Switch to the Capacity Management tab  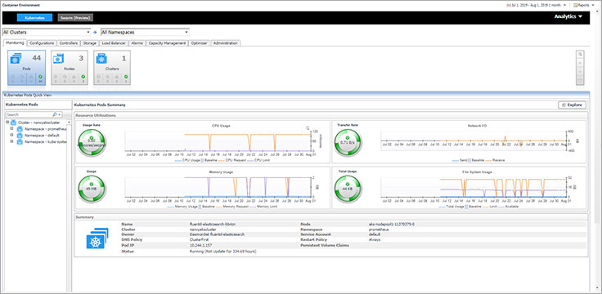(x=167, y=43)
